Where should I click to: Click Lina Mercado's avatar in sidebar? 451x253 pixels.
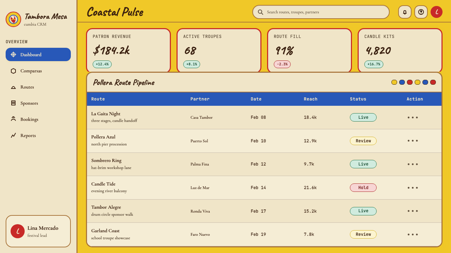point(18,231)
